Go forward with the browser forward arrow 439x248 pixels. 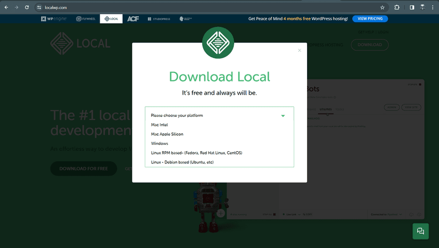16,7
